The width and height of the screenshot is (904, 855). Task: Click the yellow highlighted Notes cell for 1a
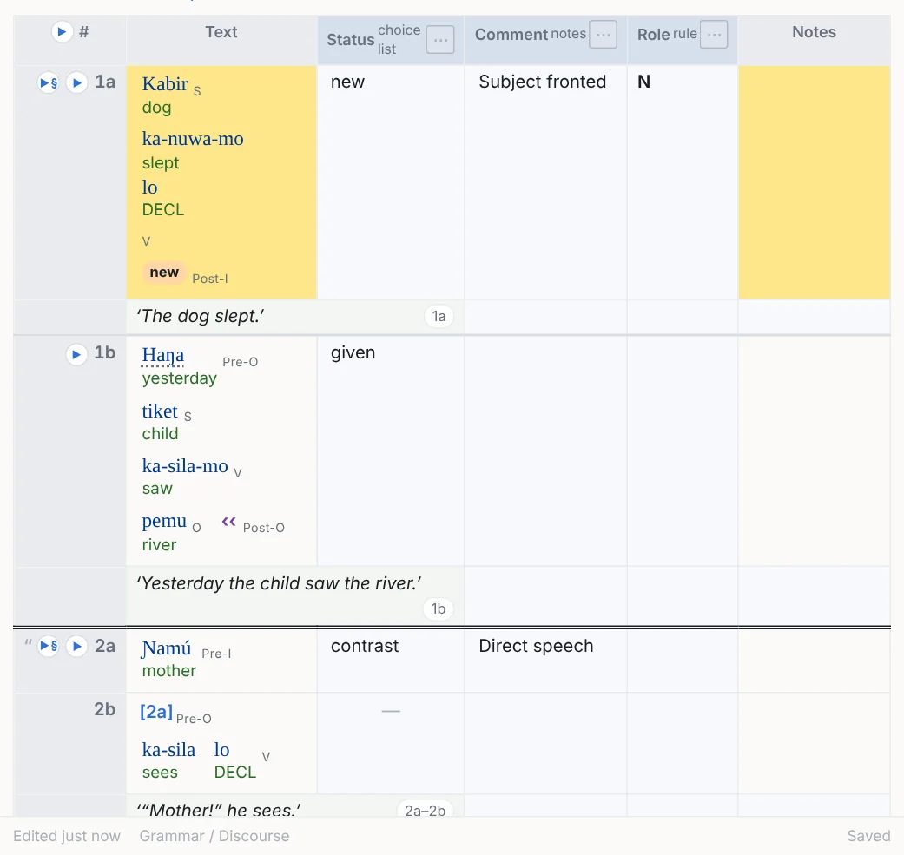click(814, 182)
